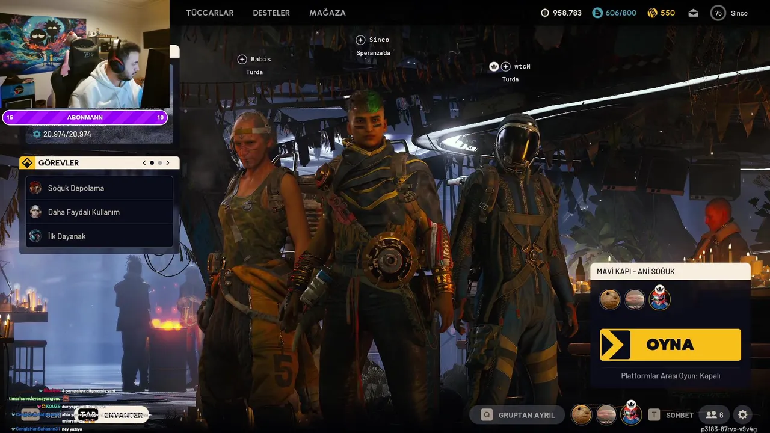Open the settings gear icon

point(743,415)
